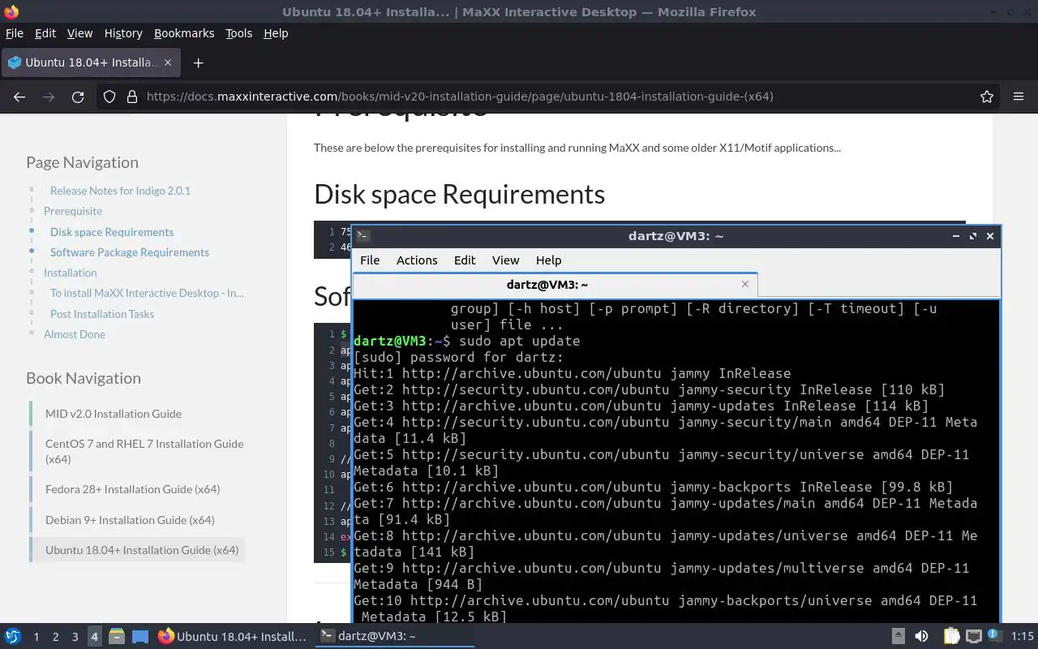Open the terminal View menu
Screen dimensions: 1038x649
tap(505, 260)
